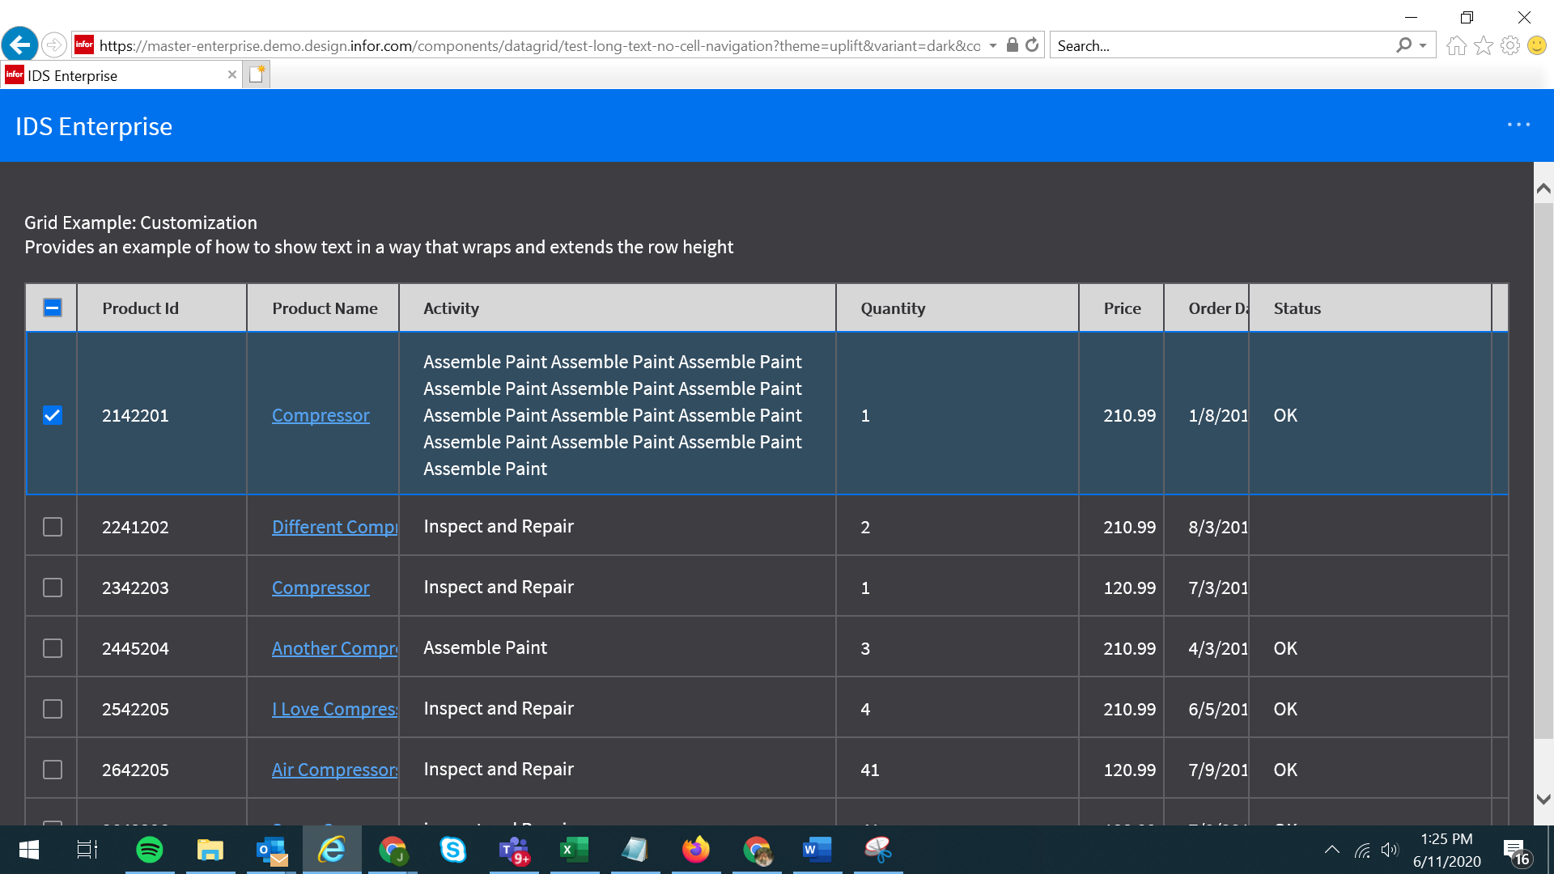Refresh the page with reload icon
The image size is (1554, 874).
click(x=1032, y=45)
